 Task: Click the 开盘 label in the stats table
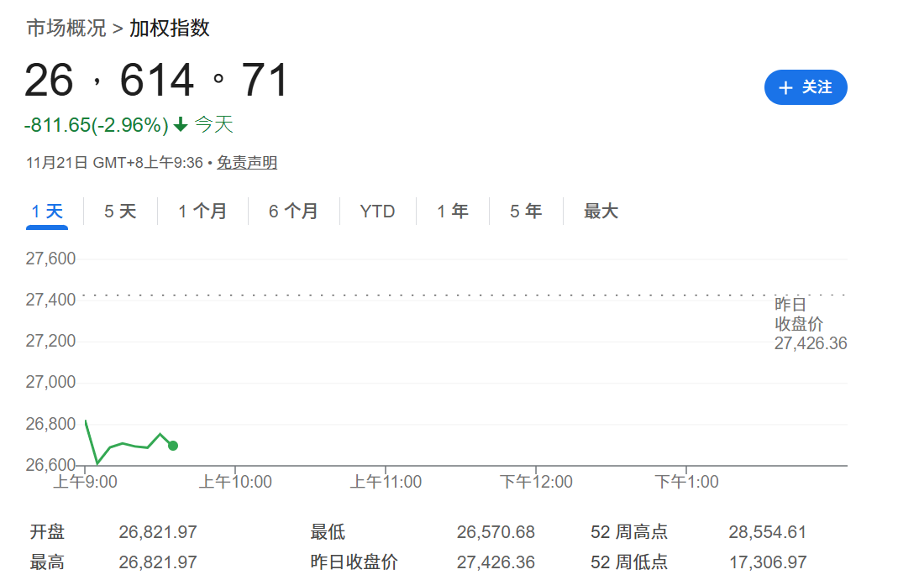coord(47,532)
